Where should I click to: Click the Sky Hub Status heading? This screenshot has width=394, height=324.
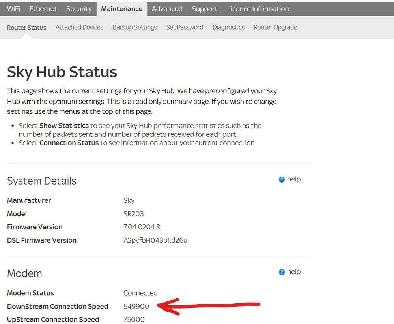(62, 72)
